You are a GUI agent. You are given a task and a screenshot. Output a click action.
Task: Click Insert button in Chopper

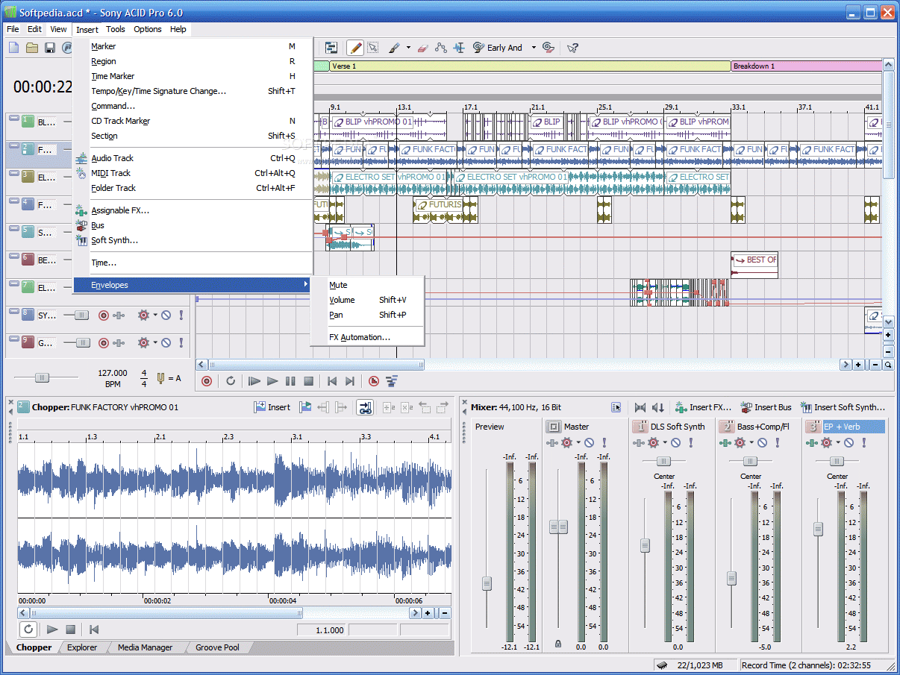click(x=272, y=407)
